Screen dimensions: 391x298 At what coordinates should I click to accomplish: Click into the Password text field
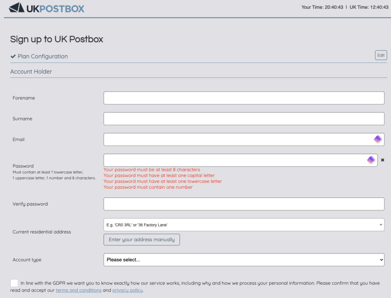click(x=233, y=160)
